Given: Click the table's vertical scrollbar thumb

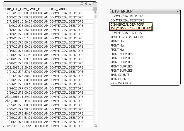Looking at the screenshot, I should (95, 16).
